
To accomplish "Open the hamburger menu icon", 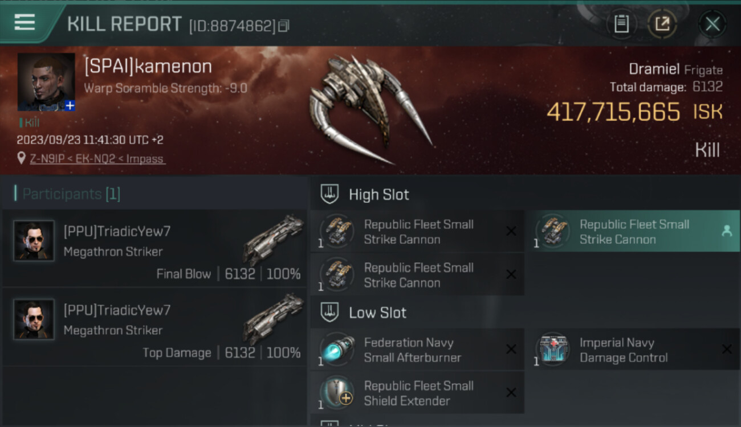I will (25, 22).
